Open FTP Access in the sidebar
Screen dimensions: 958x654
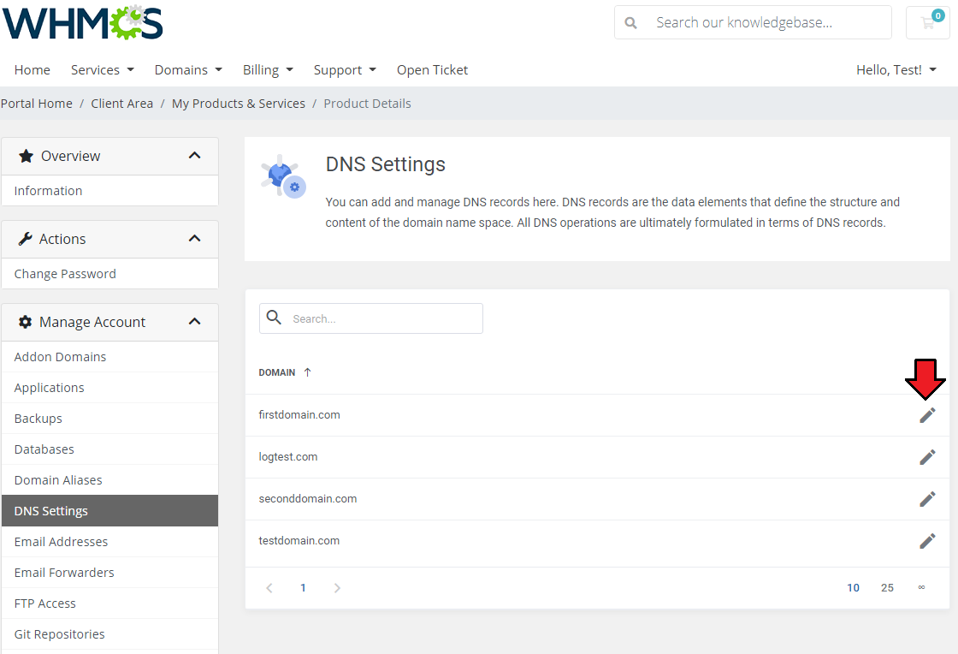coord(110,603)
